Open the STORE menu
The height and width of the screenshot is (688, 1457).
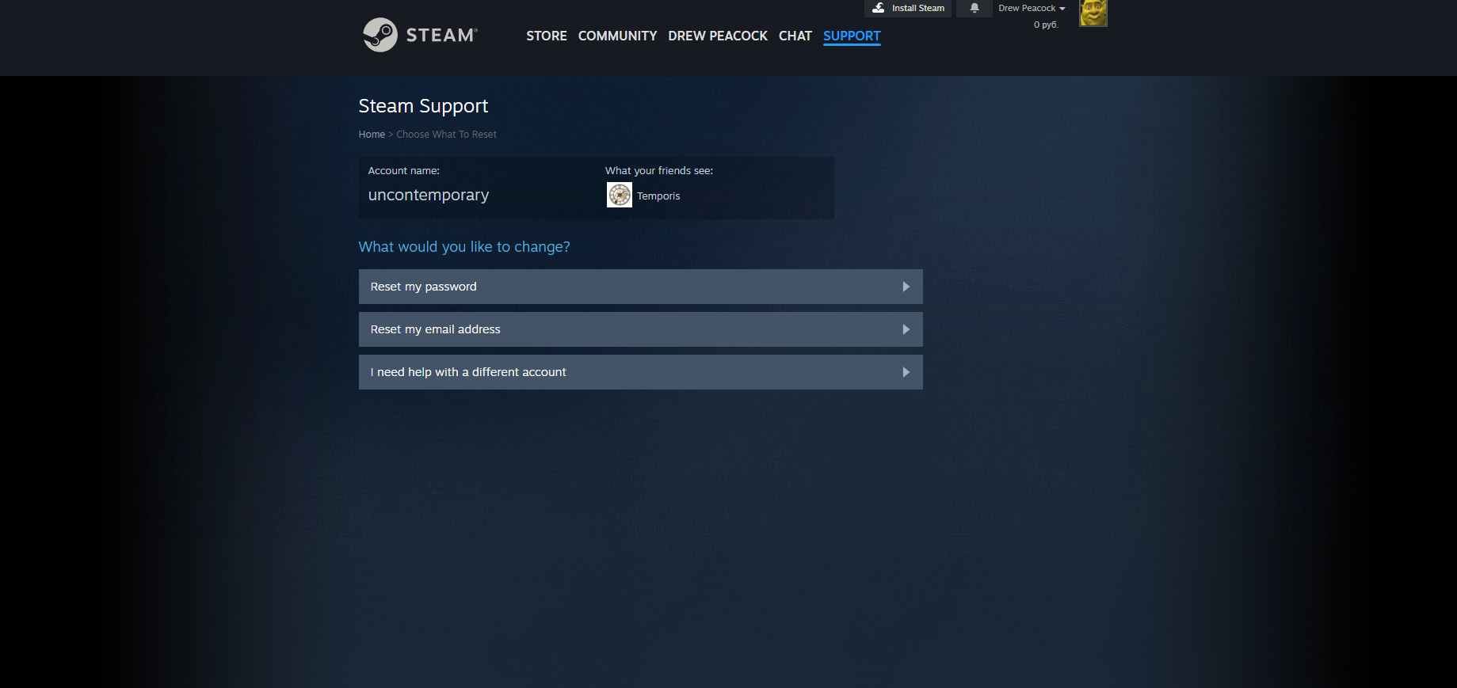pos(547,36)
